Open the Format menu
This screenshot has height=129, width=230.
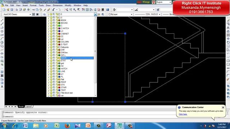[x=33, y=5]
